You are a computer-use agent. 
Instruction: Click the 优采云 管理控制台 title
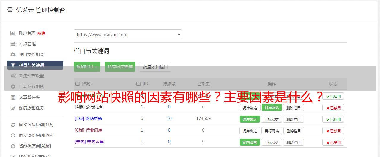coord(40,10)
